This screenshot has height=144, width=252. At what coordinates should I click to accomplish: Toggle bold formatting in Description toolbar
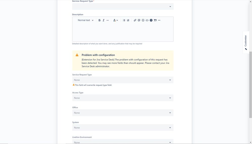[99, 20]
